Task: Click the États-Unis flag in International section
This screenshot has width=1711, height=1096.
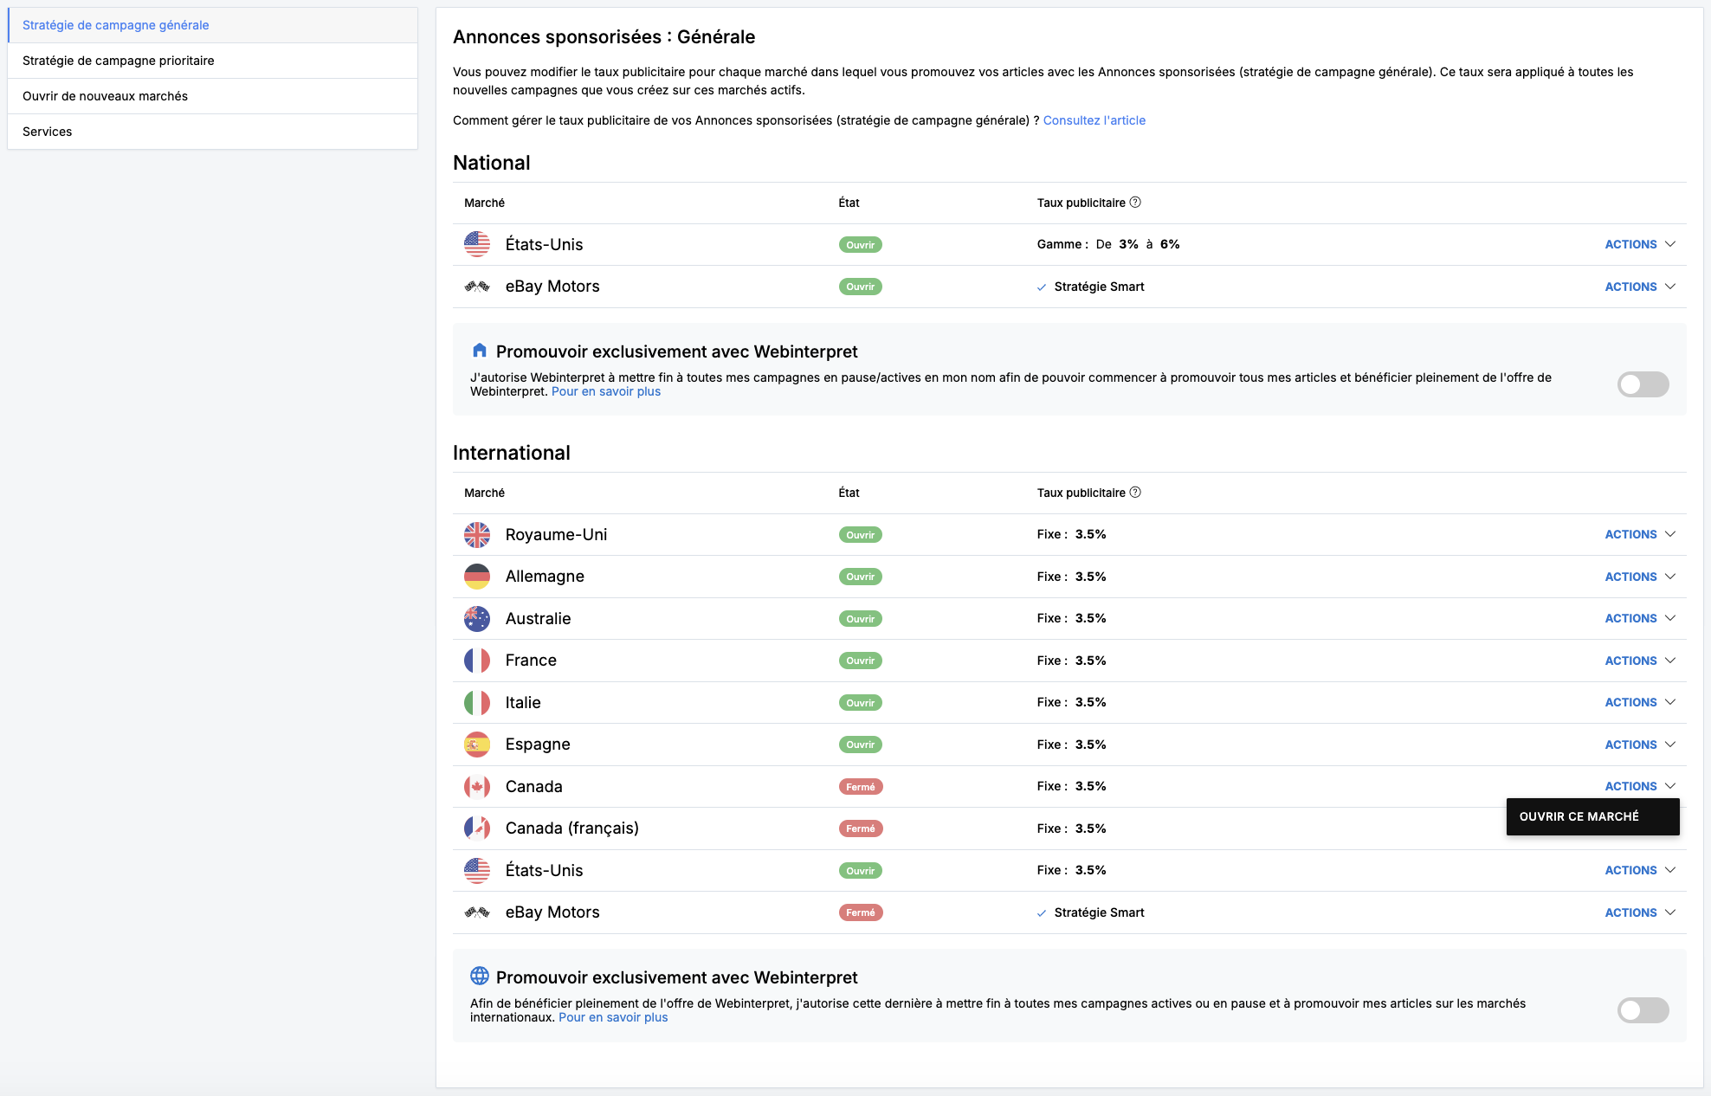Action: tap(477, 871)
